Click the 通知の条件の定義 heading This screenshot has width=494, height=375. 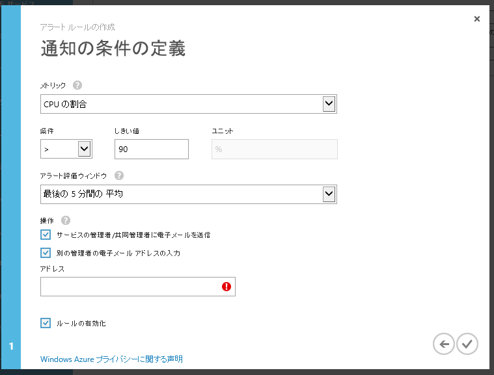113,49
